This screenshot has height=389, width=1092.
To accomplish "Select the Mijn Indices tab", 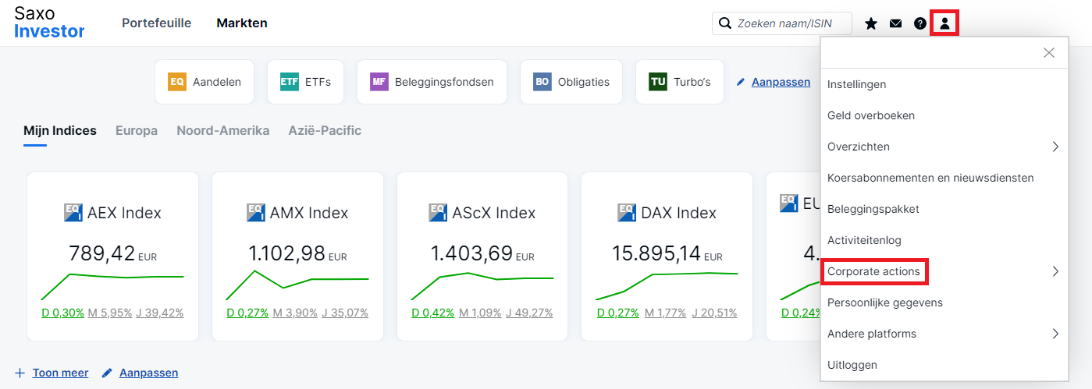I will tap(60, 131).
